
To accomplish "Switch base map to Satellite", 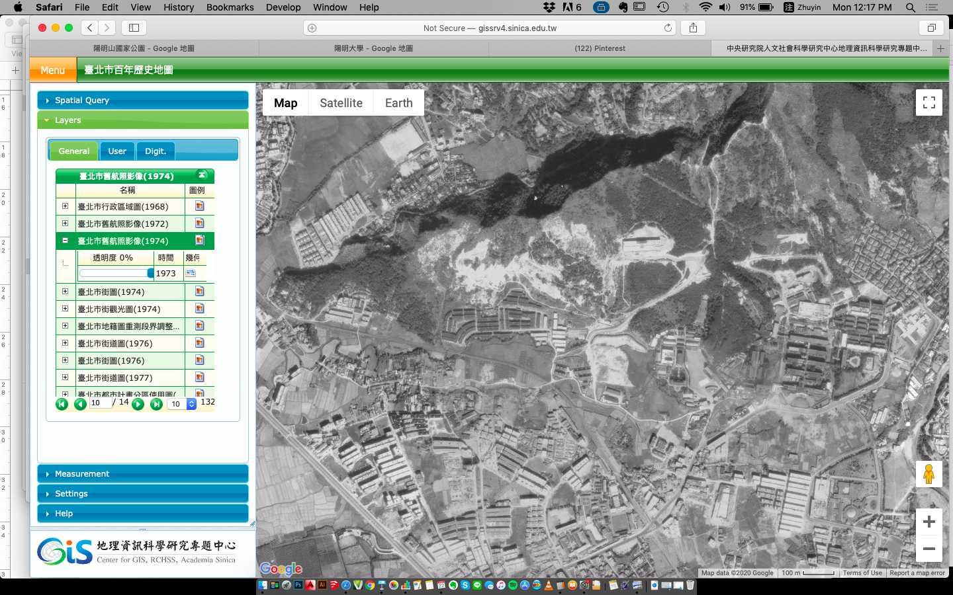I will click(x=341, y=103).
